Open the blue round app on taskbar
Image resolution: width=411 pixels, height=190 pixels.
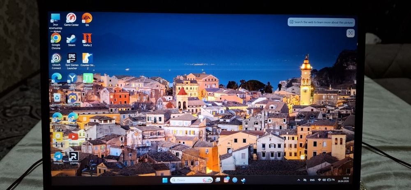(235, 180)
